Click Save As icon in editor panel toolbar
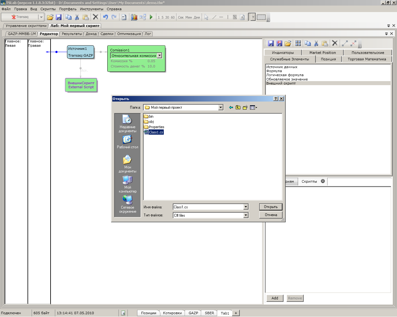Viewport: 397px width, 317px height. (279, 43)
